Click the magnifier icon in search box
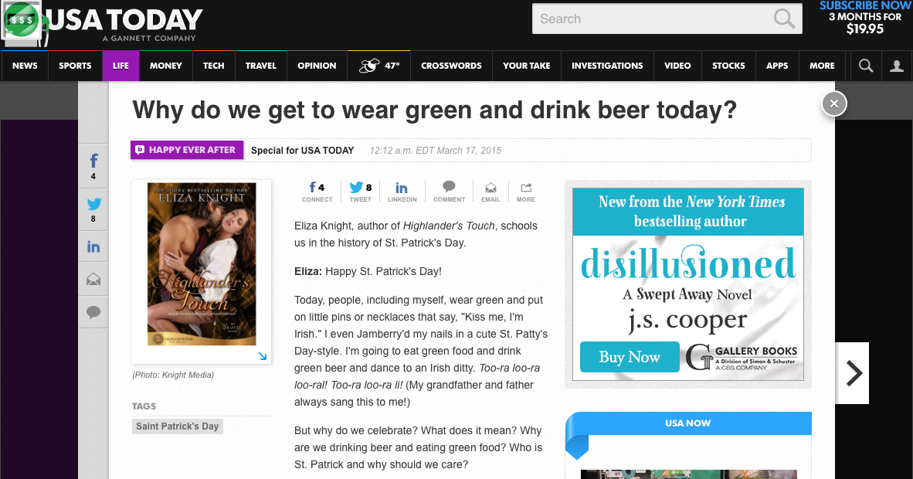The image size is (913, 479). [784, 19]
